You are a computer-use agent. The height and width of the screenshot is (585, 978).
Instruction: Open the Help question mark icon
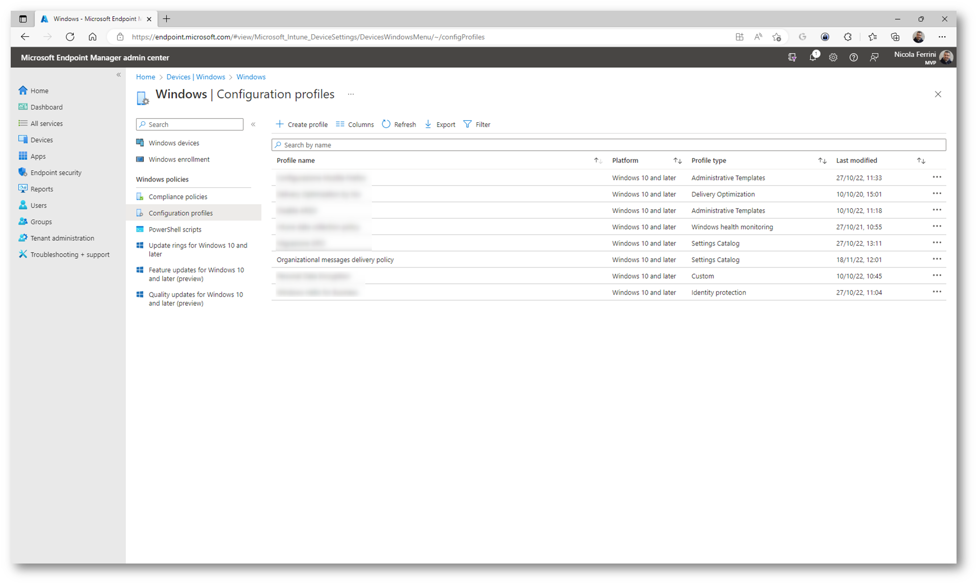pos(854,57)
